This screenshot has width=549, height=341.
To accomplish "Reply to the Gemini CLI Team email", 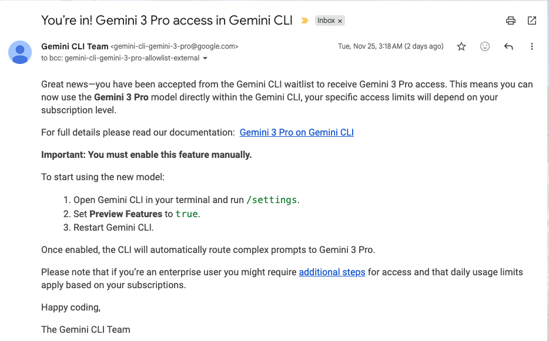I will pyautogui.click(x=508, y=46).
